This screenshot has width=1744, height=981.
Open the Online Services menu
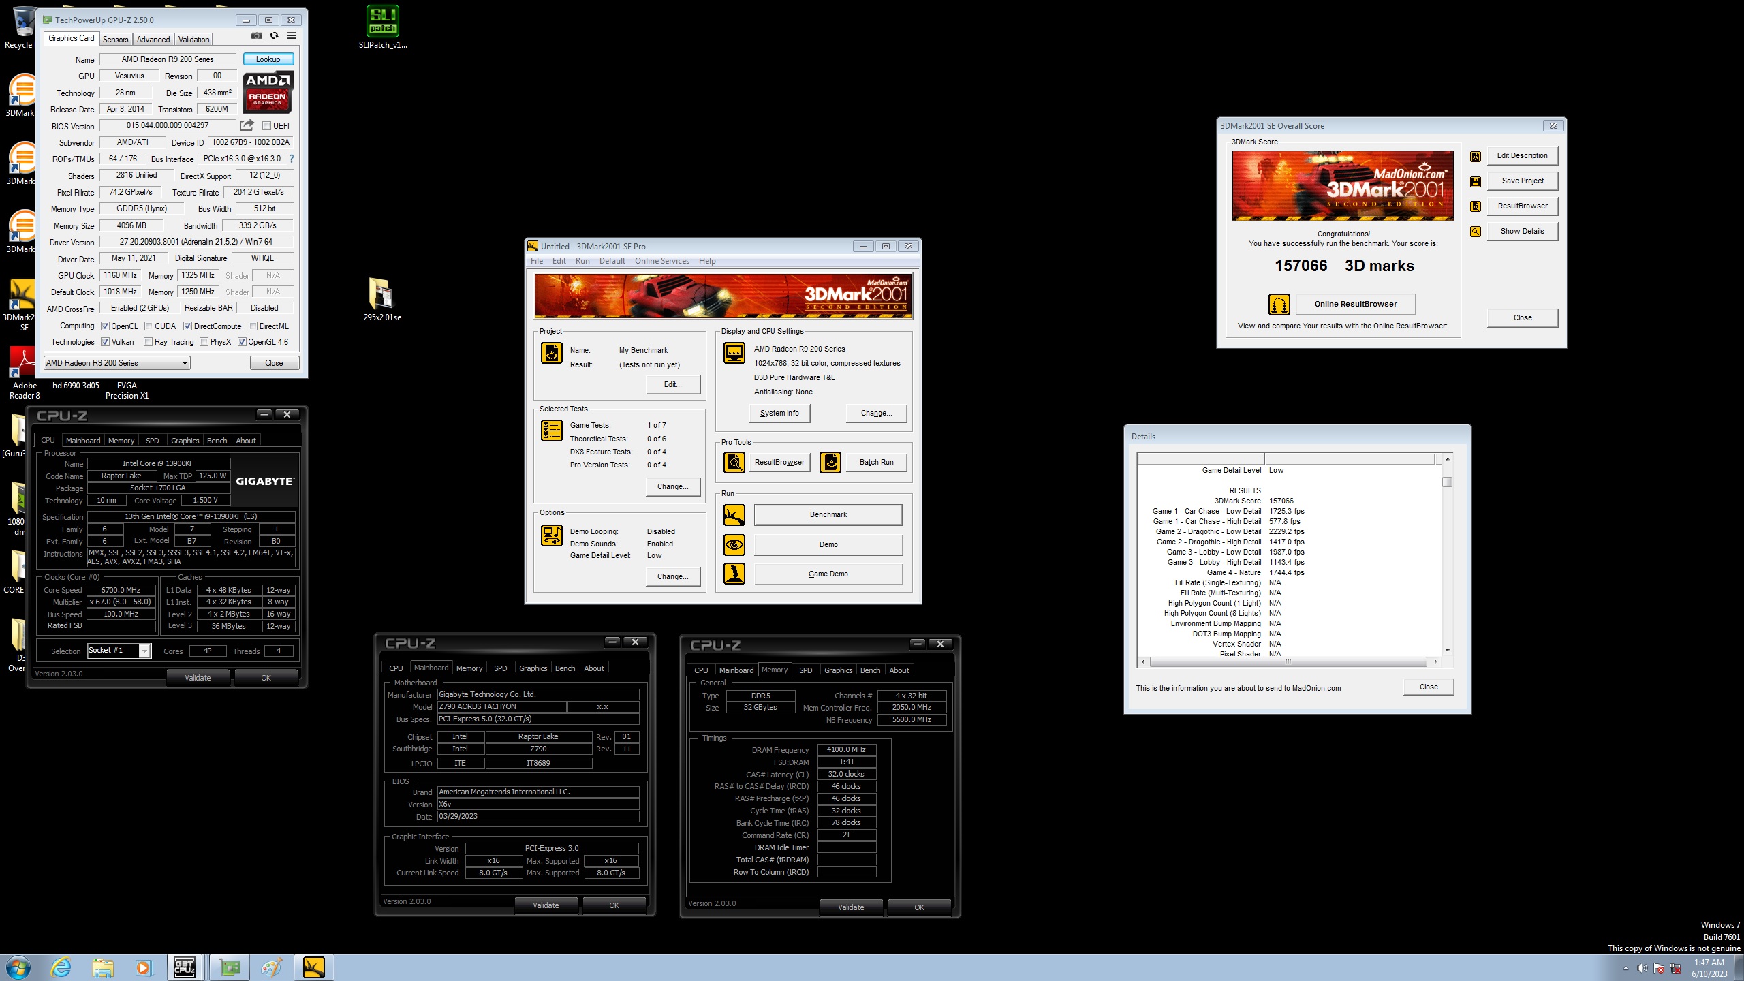coord(661,261)
